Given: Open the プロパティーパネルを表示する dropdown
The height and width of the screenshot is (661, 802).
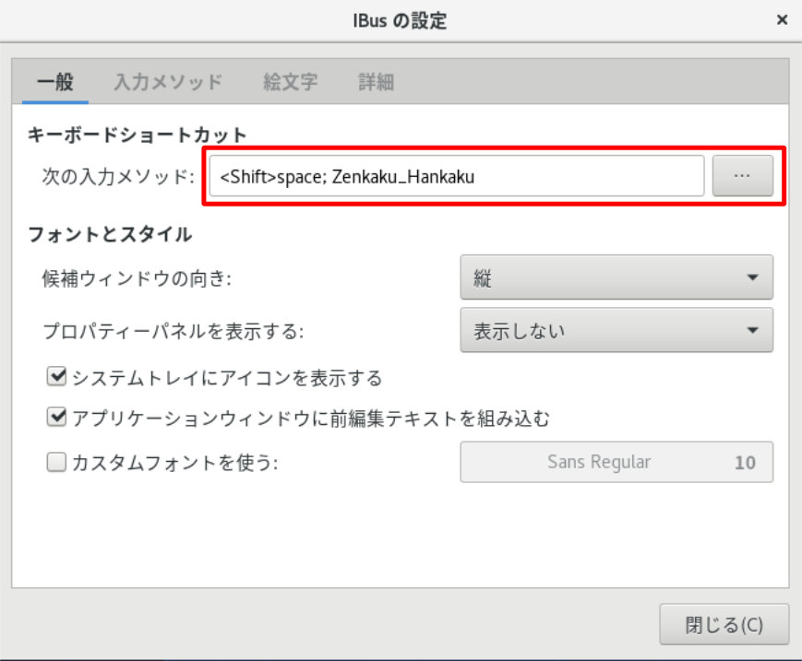Looking at the screenshot, I should coord(616,330).
